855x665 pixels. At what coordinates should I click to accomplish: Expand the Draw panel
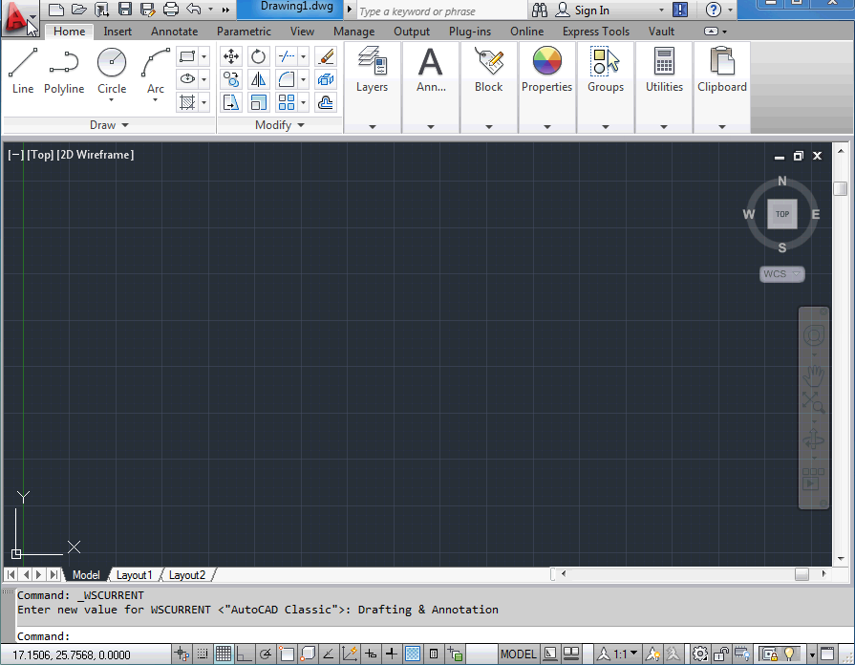[x=108, y=124]
